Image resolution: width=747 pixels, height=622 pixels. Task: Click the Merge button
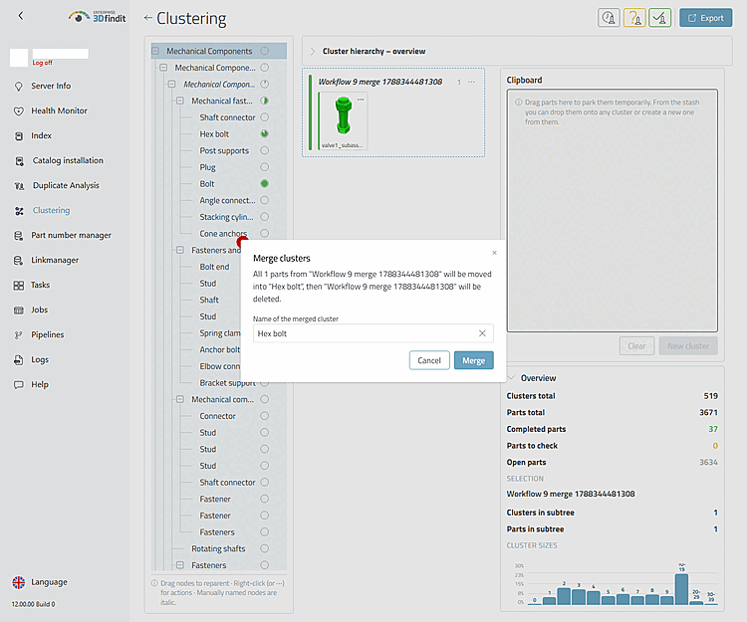coord(473,360)
